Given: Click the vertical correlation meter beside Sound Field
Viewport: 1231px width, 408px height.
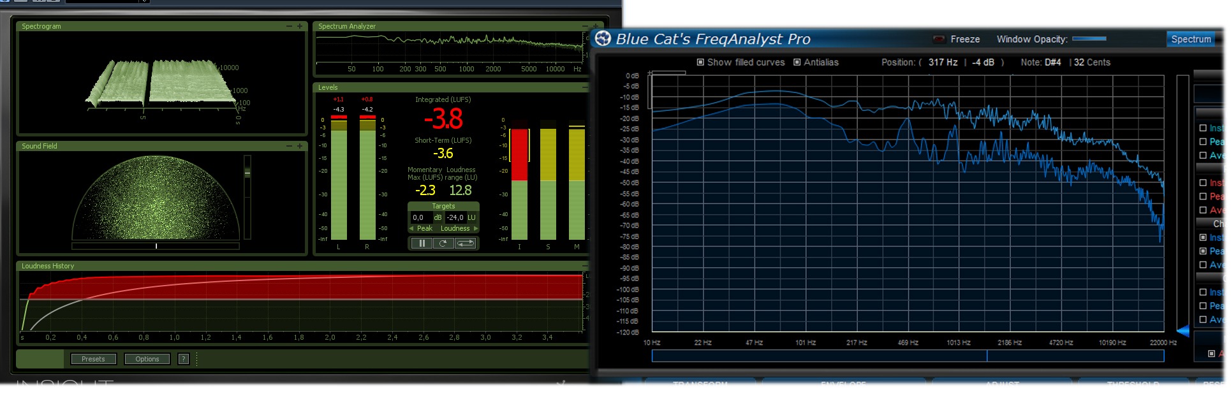Looking at the screenshot, I should coord(247,197).
